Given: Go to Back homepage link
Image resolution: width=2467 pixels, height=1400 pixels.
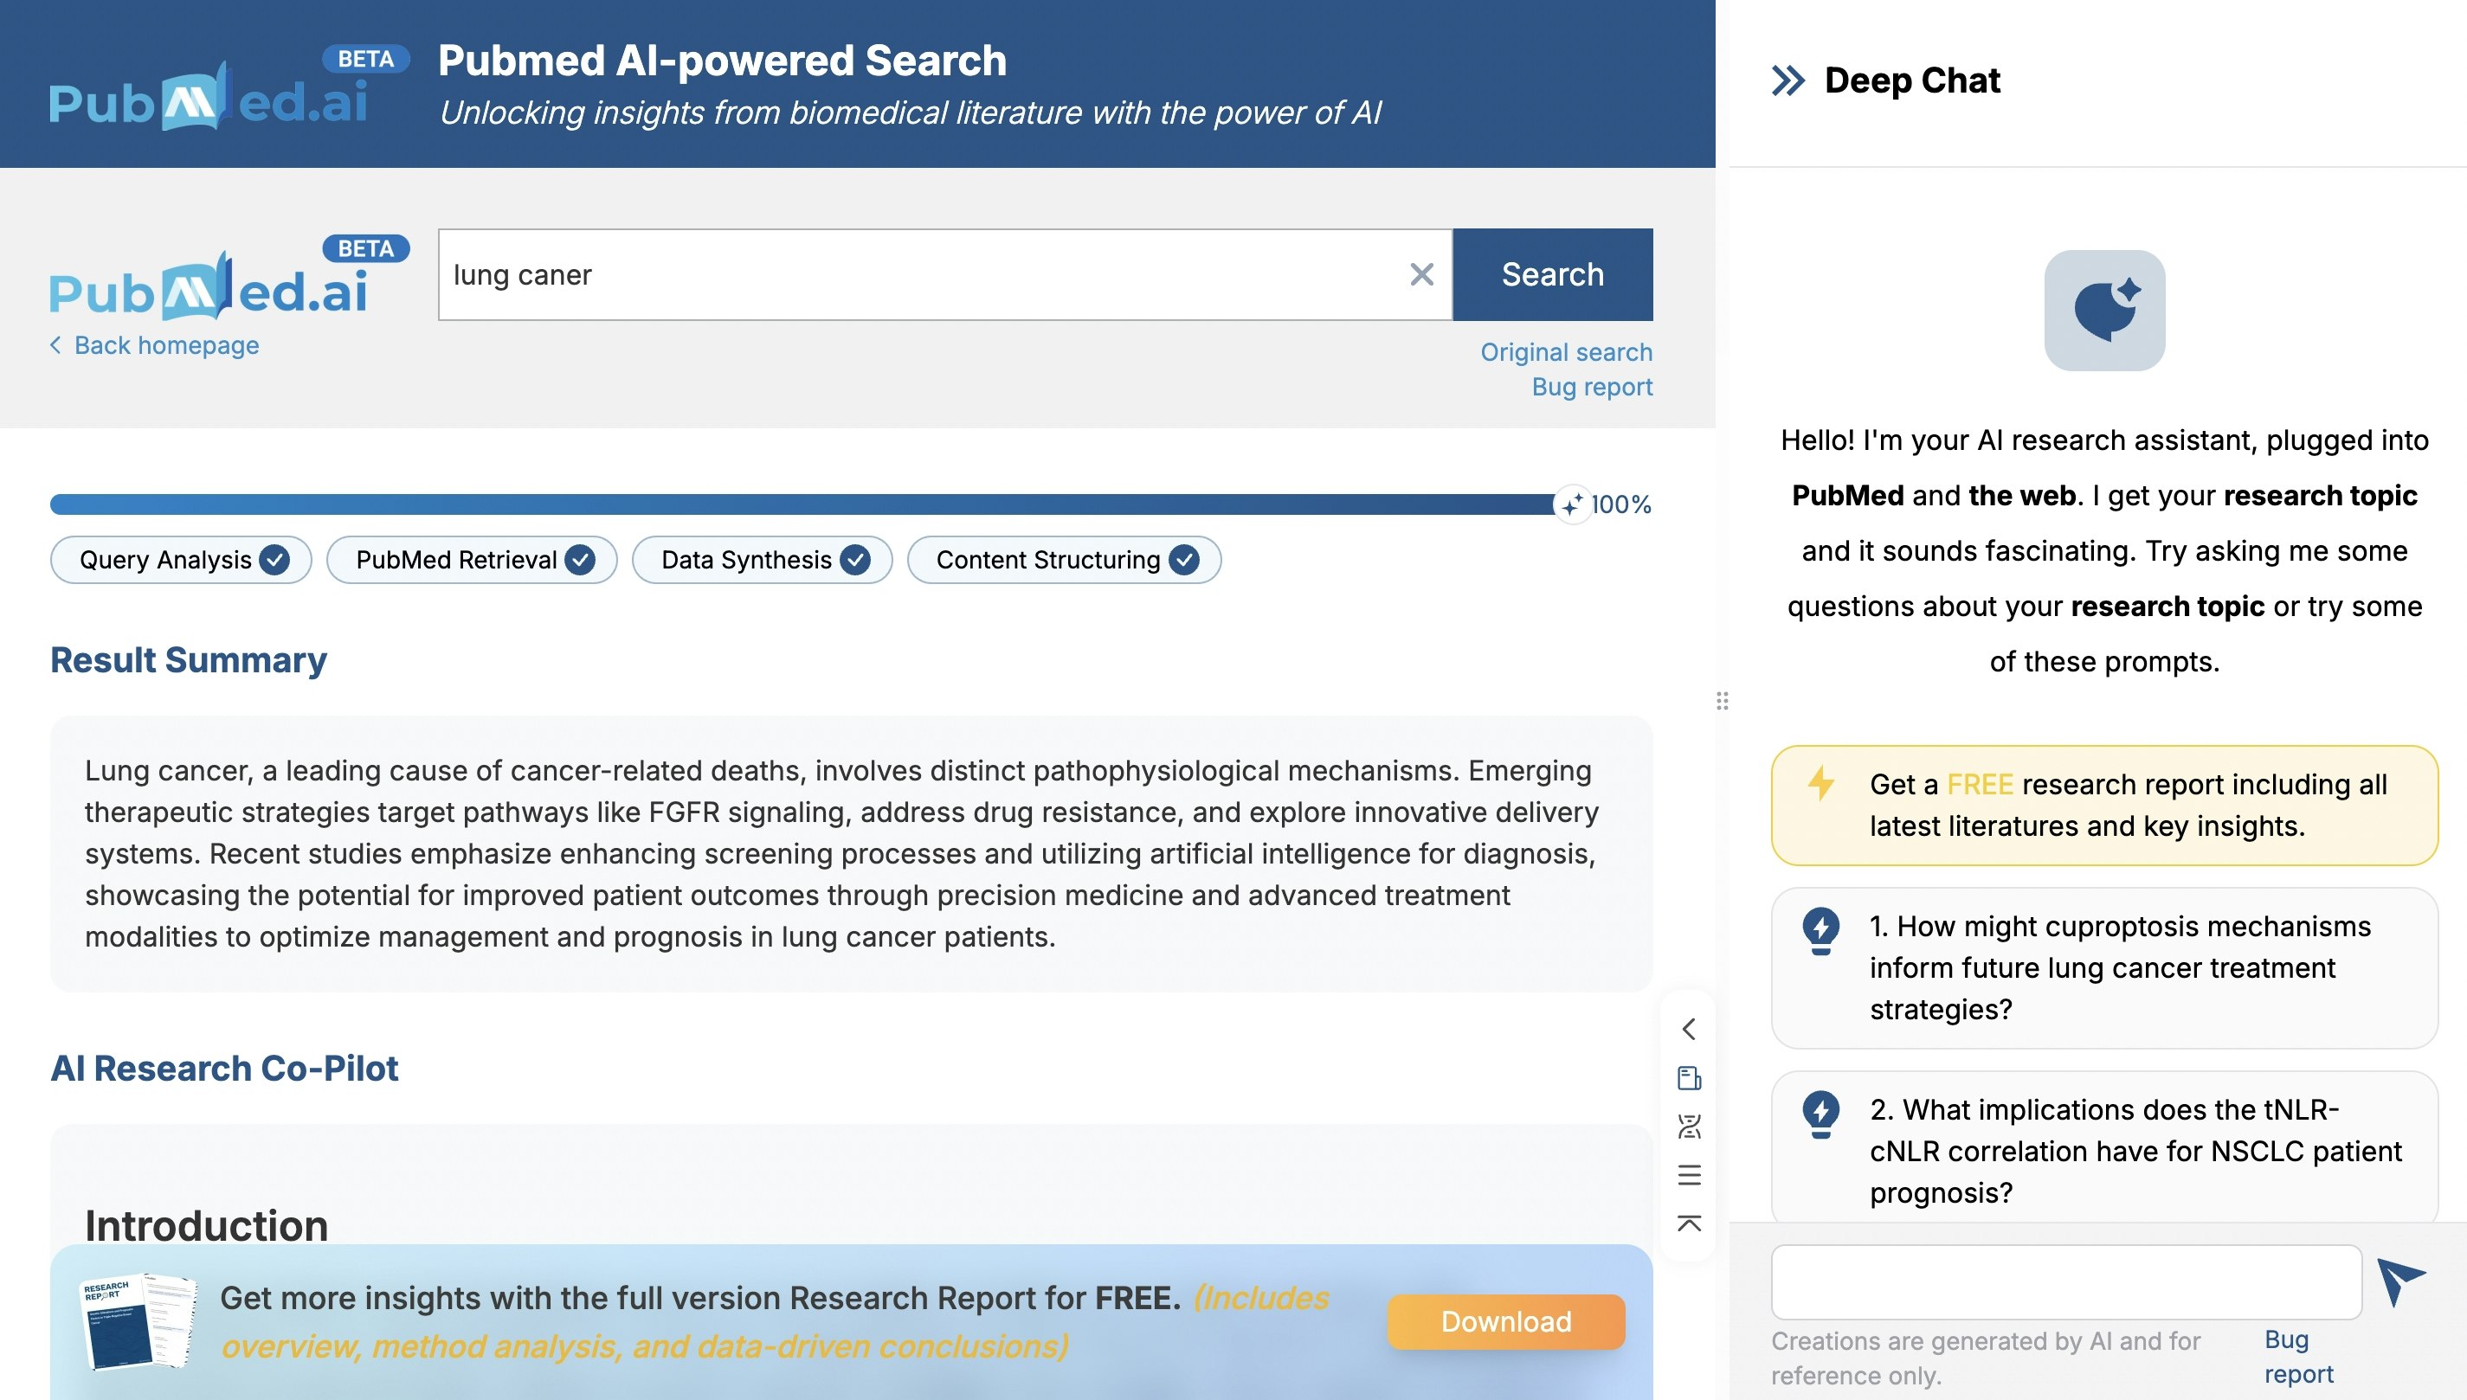Looking at the screenshot, I should 155,345.
